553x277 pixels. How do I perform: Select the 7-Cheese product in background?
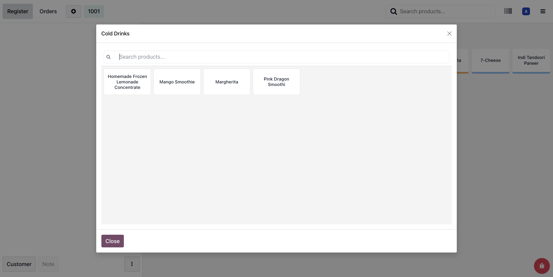(x=490, y=61)
